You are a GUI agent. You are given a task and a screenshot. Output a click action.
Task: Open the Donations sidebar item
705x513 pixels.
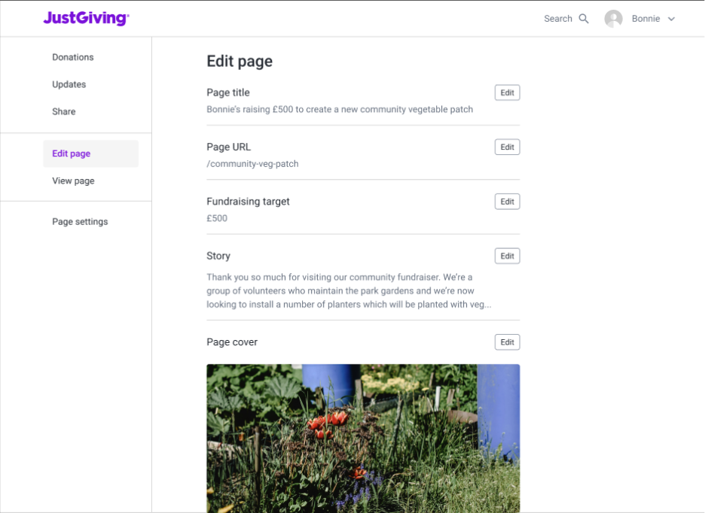73,57
